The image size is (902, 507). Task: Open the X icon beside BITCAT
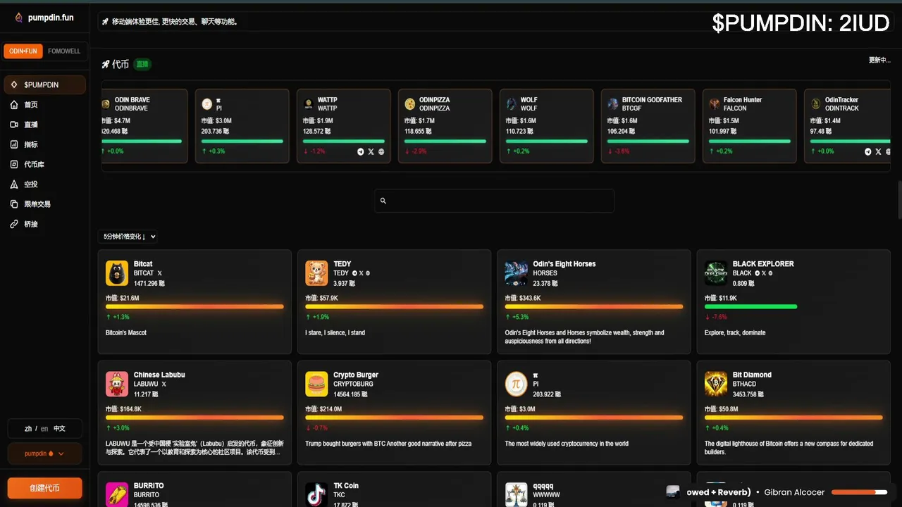(160, 273)
